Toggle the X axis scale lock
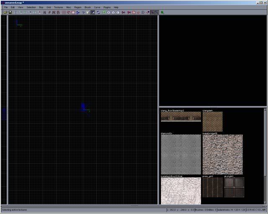The height and width of the screenshot is (214, 268). (109, 12)
